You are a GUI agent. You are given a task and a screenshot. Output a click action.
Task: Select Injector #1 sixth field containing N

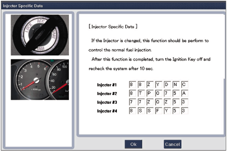pos(176,85)
